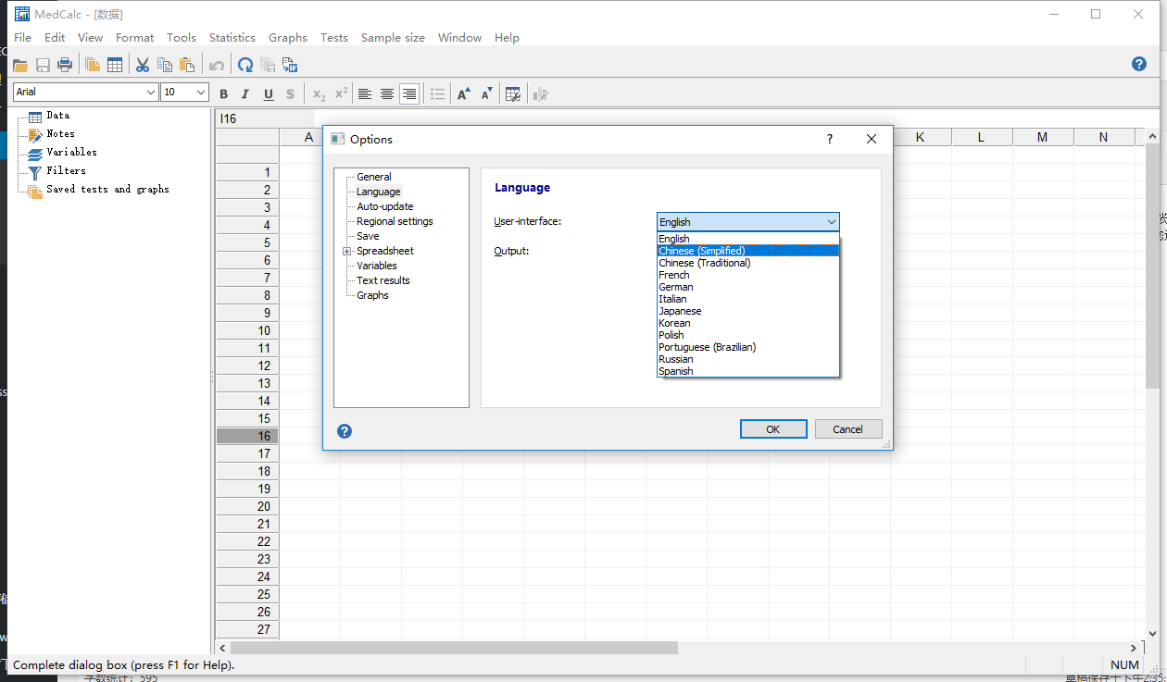Open Variables in the sidebar tree
The height and width of the screenshot is (682, 1167).
[71, 152]
